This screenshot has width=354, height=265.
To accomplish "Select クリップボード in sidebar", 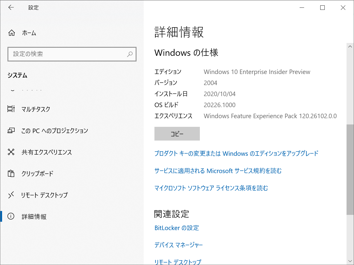I will click(x=37, y=174).
